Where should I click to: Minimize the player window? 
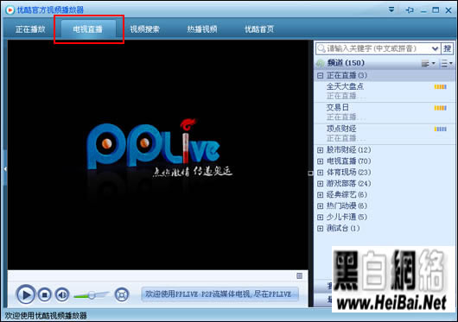(x=423, y=11)
